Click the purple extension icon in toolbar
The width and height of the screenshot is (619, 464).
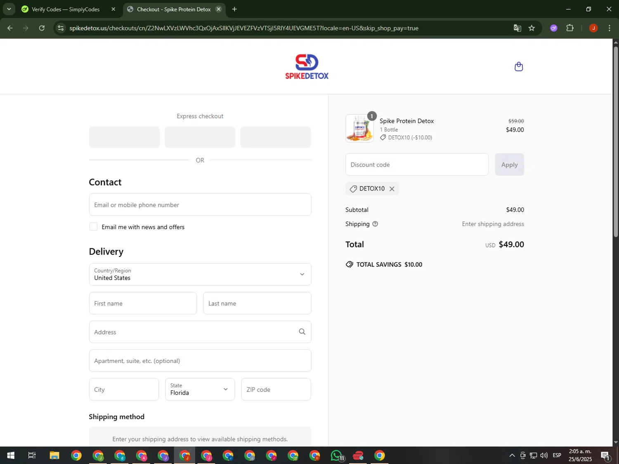tap(554, 28)
